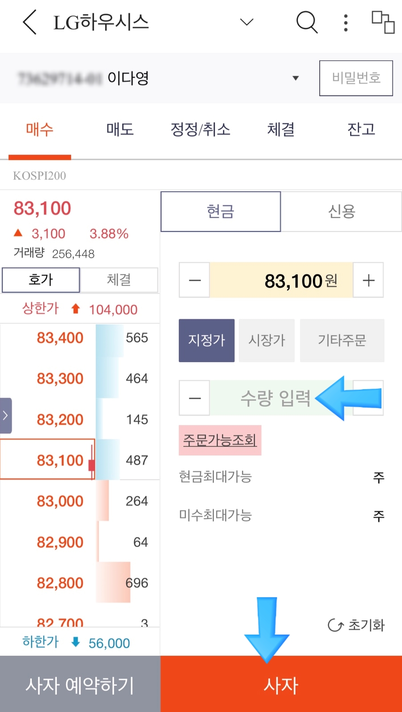The image size is (402, 712).
Task: Select the 호가 view toggle
Action: [41, 280]
